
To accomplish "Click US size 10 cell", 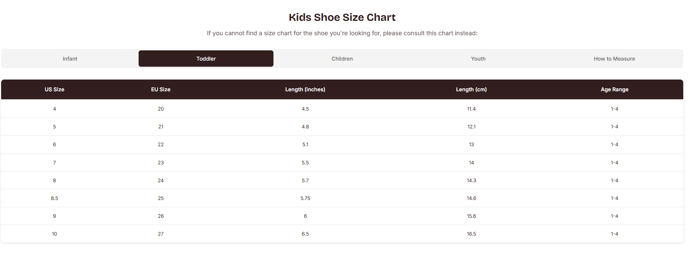I will point(55,234).
